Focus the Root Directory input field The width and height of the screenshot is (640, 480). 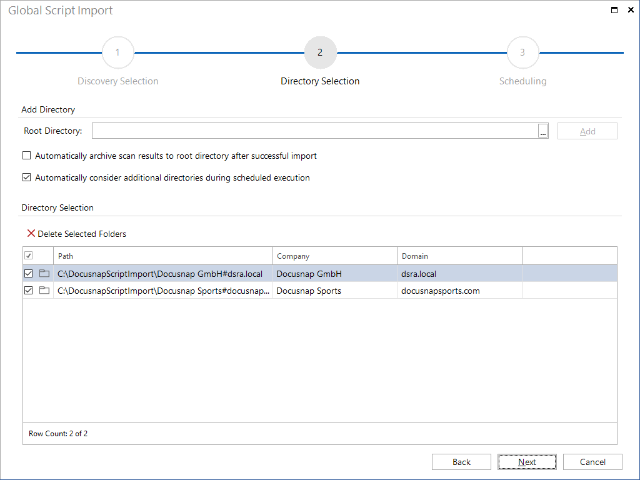(x=315, y=131)
